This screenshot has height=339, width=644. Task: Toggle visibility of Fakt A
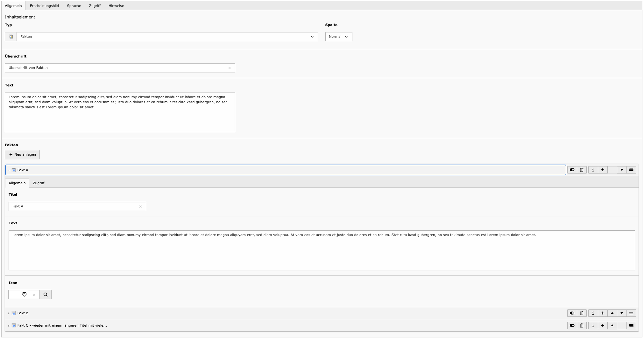[572, 170]
